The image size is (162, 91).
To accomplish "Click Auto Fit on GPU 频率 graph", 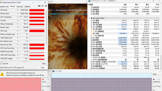I will 155,86.
